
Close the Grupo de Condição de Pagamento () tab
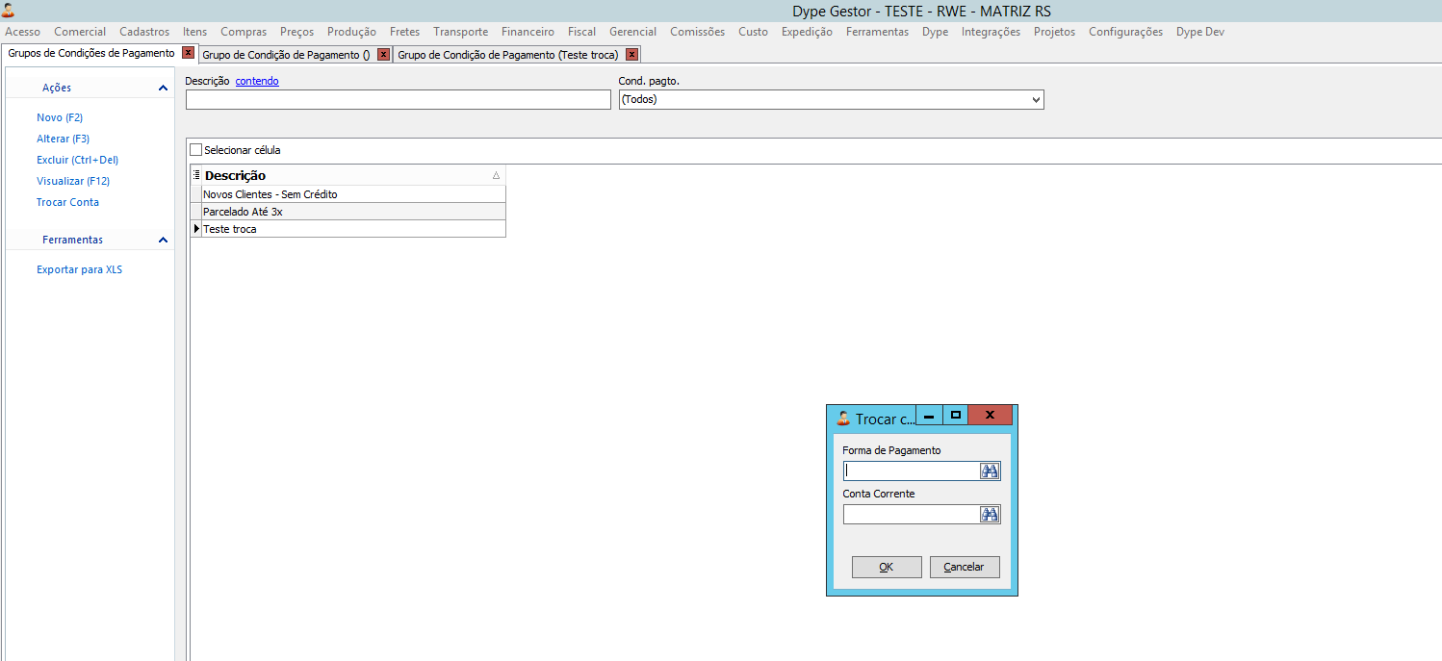click(383, 55)
